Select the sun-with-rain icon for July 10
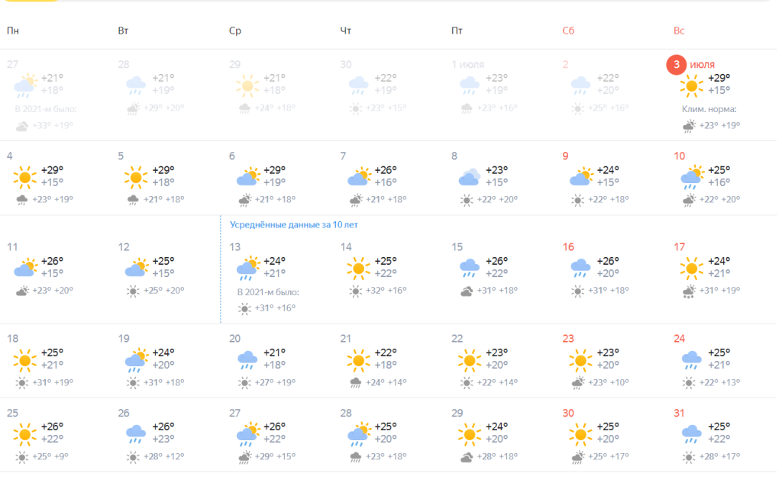Viewport: 782px width, 486px height. (x=692, y=177)
